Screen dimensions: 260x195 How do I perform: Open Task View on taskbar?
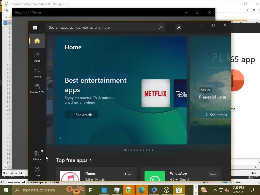click(x=91, y=190)
